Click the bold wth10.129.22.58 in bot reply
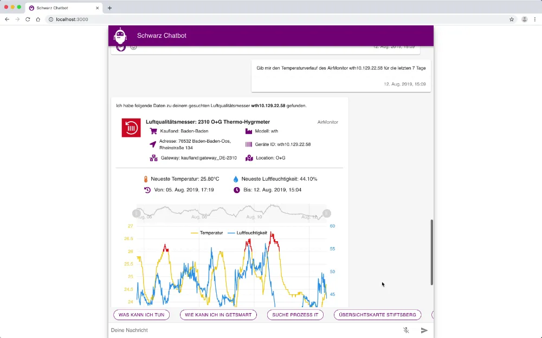Screen dimensions: 542x338 click(268, 106)
